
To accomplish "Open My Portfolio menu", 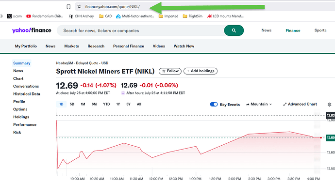I will 26,46.
